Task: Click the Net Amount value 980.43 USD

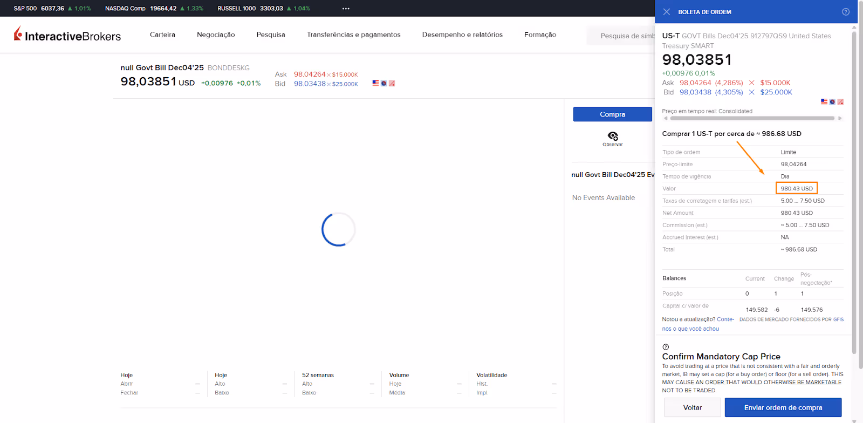Action: (797, 213)
